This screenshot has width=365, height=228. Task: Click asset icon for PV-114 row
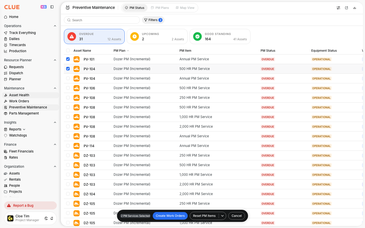tap(77, 146)
